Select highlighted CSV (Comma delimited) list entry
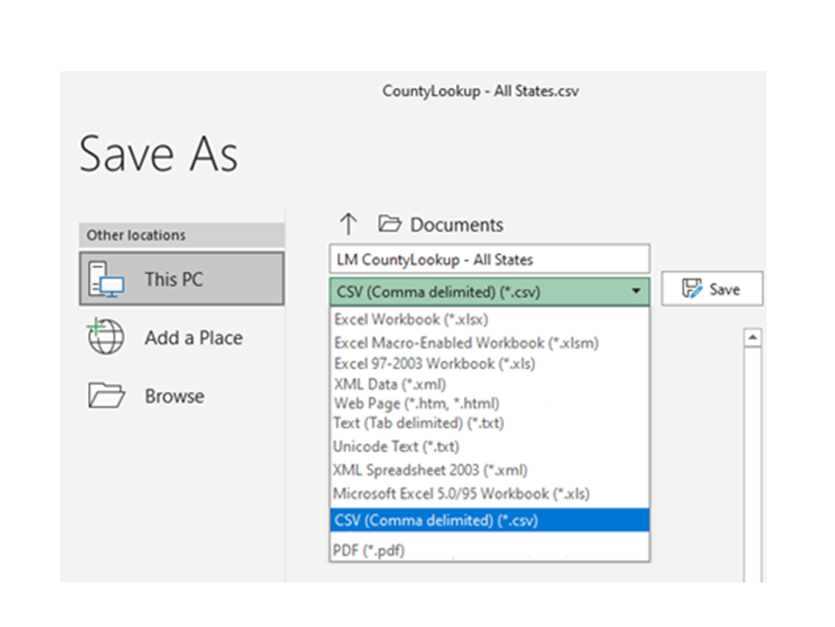This screenshot has height=627, width=835. [490, 520]
